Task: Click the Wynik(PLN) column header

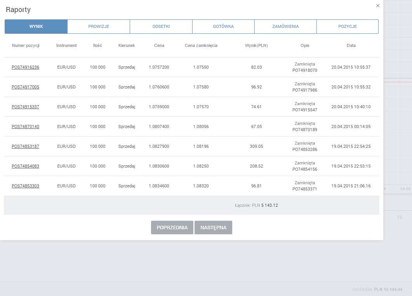Action: click(256, 45)
